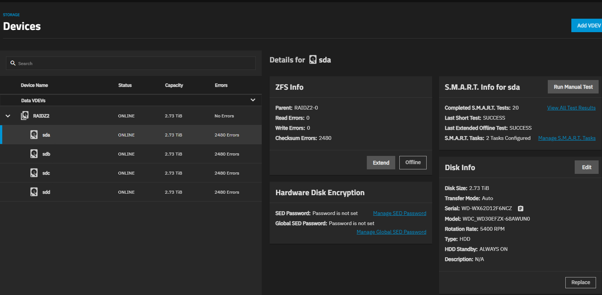The image size is (602, 295).
Task: Click the Data VDEVs label
Action: [x=33, y=101]
